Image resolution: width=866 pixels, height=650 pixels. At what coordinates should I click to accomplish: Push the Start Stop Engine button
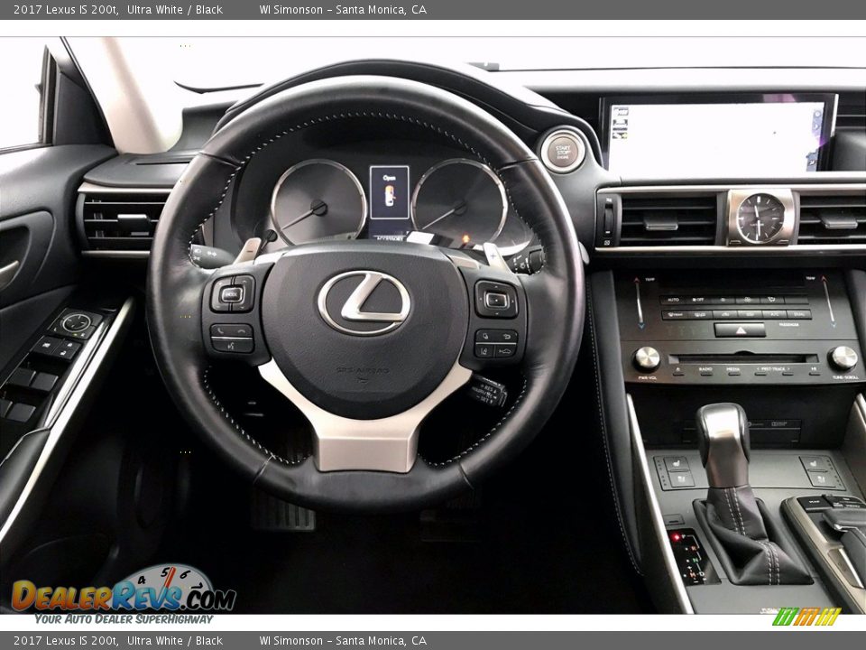(563, 151)
